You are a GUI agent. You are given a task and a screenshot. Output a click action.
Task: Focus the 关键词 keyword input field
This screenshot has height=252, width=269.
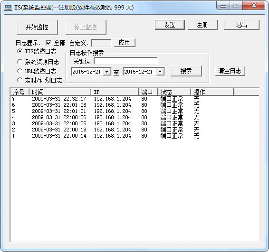point(125,61)
